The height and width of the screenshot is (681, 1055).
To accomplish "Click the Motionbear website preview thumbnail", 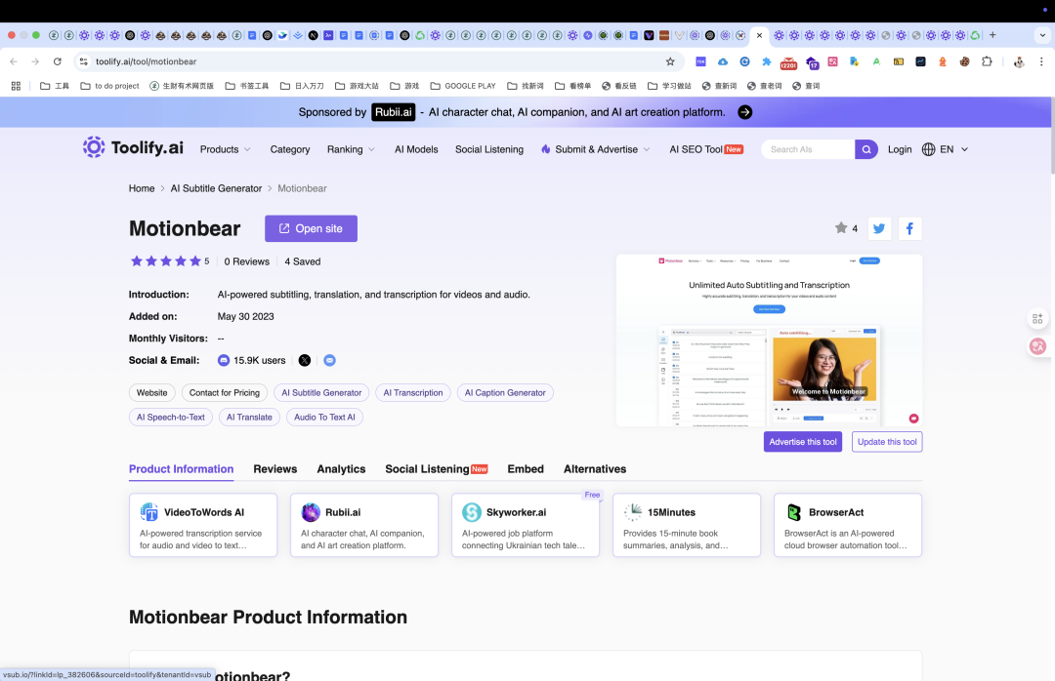I will tap(769, 340).
